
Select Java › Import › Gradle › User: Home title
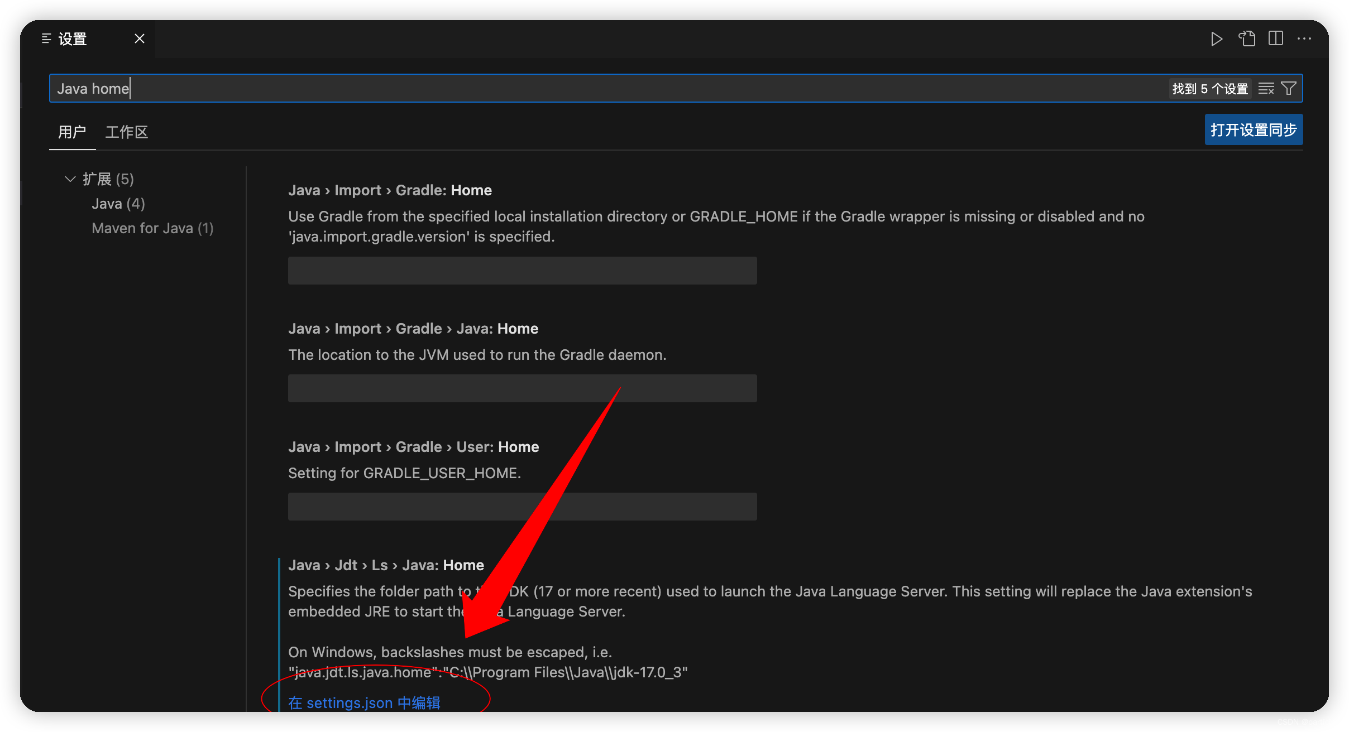[413, 447]
